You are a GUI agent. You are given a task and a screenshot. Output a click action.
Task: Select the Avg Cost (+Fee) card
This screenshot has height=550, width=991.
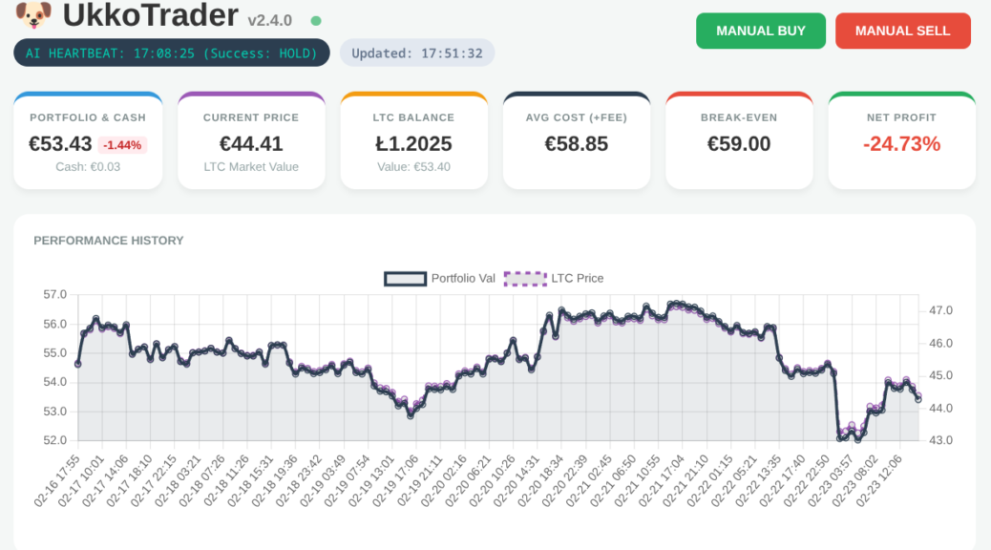coord(577,141)
